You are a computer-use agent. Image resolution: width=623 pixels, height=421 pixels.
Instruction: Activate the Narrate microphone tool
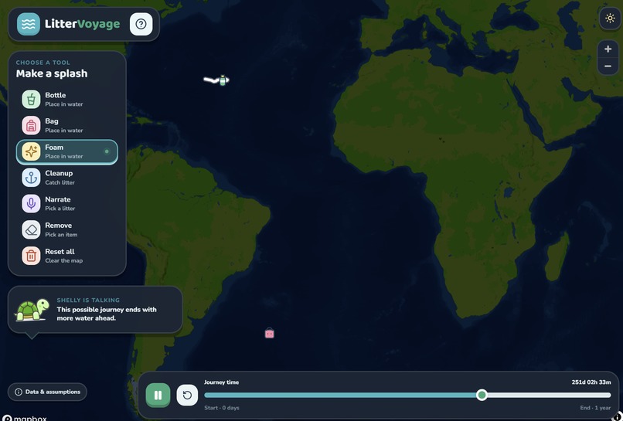pyautogui.click(x=66, y=204)
